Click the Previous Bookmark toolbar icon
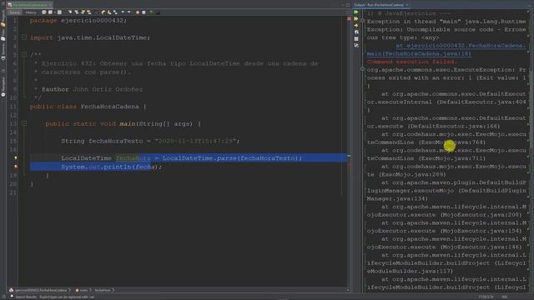 (x=103, y=12)
